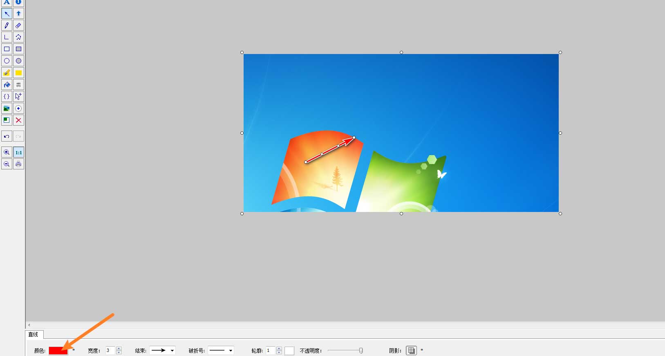Select the outline rectangle tool
665x356 pixels.
coord(7,49)
